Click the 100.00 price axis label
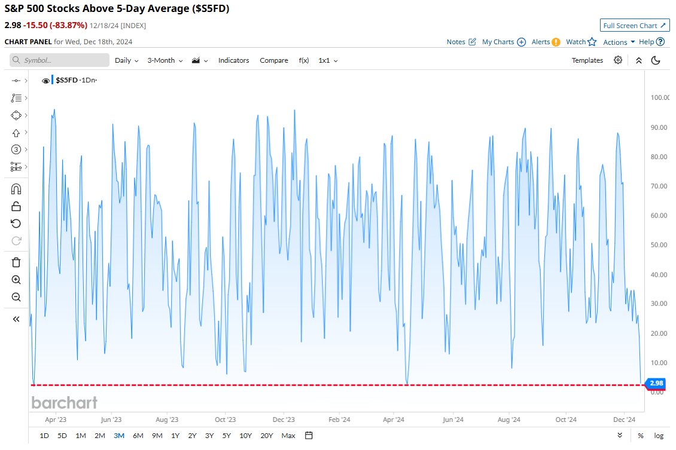Image resolution: width=676 pixels, height=450 pixels. [660, 97]
